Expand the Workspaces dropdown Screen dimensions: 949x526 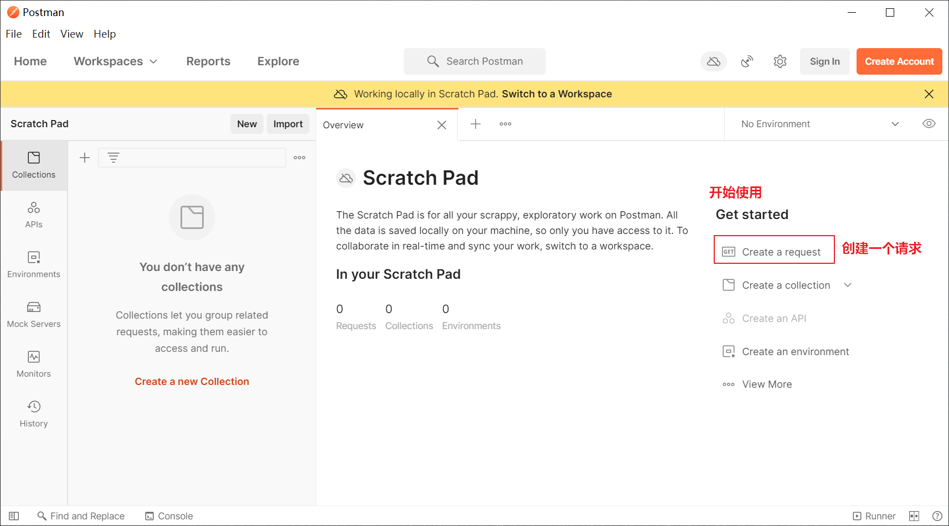tap(115, 61)
